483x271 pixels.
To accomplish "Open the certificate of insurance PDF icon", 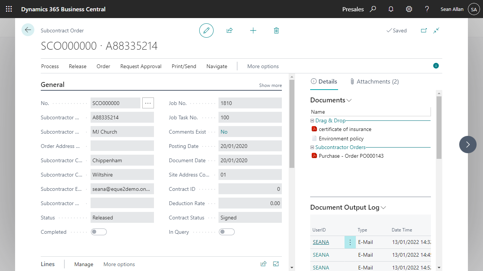I will coord(314,129).
